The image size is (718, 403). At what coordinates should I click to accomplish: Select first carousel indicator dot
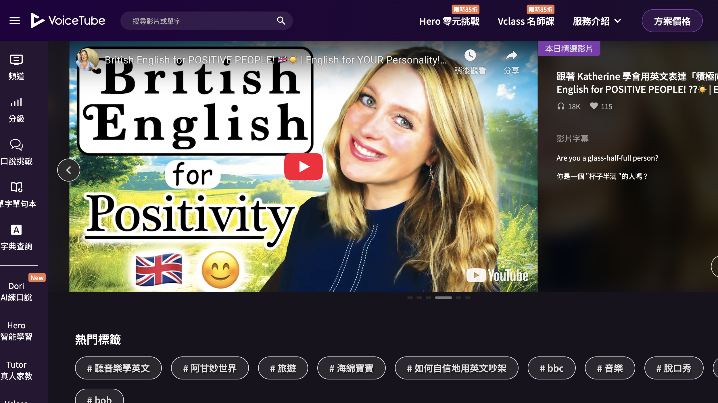410,298
